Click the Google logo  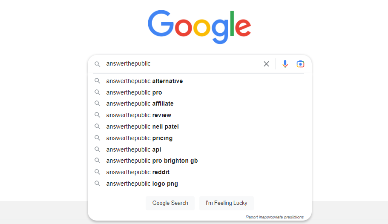pos(199,27)
